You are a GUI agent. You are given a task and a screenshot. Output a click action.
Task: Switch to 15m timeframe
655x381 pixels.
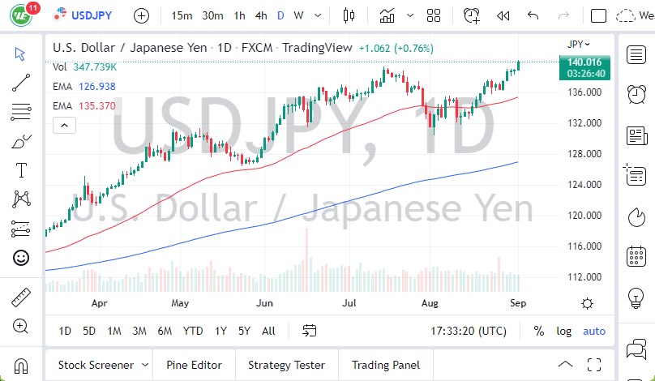(x=182, y=15)
